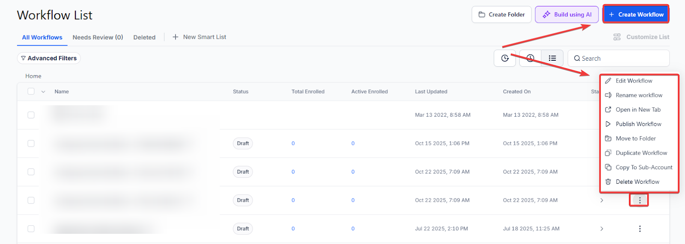This screenshot has height=244, width=685.
Task: Click the Build using AI button
Action: point(566,15)
